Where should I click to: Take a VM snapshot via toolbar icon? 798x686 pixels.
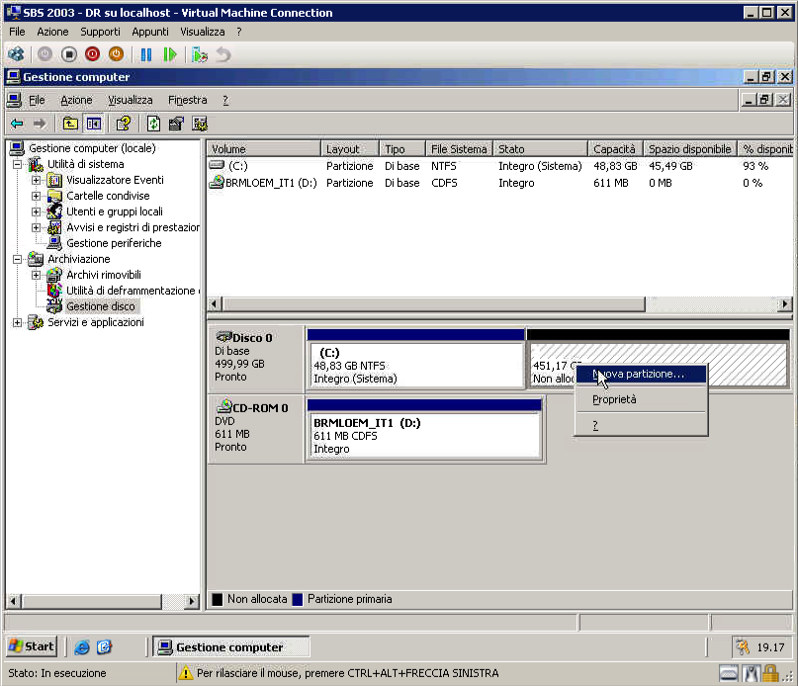[x=200, y=54]
